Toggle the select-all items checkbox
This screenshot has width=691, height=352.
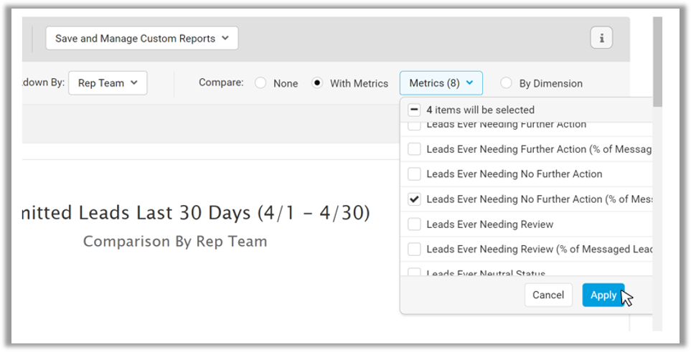point(414,110)
